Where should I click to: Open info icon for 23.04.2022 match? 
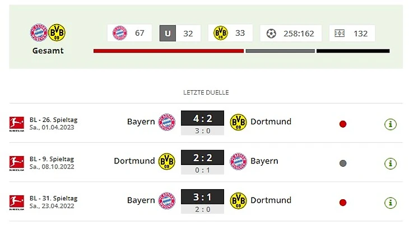pyautogui.click(x=390, y=203)
